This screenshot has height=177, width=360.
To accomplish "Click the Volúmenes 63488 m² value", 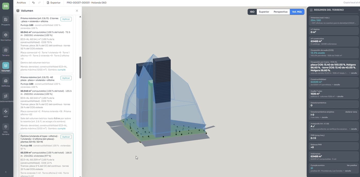I will 316,156.
